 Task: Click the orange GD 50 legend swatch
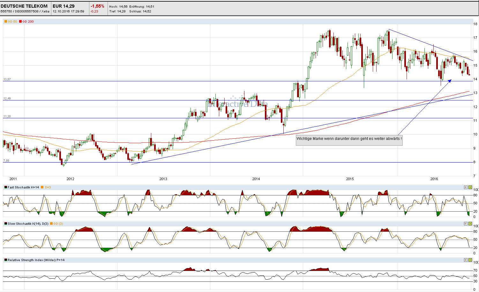tap(6, 22)
